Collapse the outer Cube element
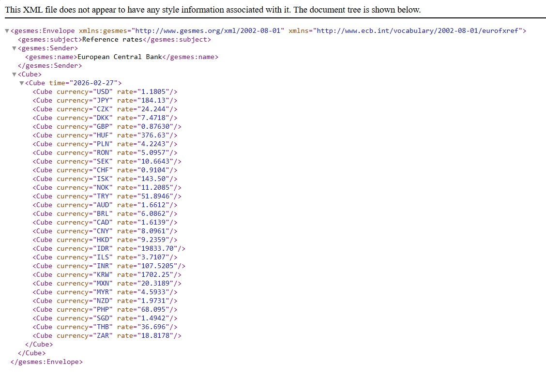This screenshot has height=378, width=546. 14,74
